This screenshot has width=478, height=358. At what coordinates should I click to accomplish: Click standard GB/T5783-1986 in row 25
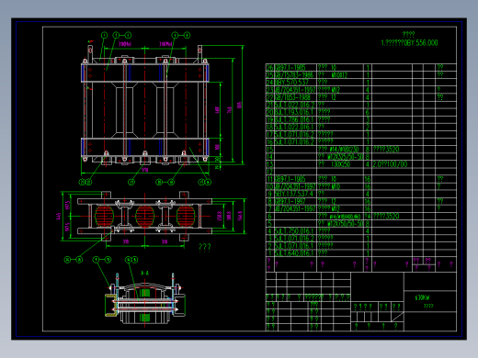pyautogui.click(x=294, y=75)
